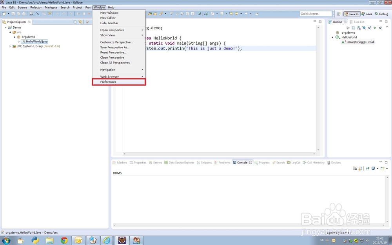Switch to the Devices tab
Screen dimensions: 392x245
334,163
